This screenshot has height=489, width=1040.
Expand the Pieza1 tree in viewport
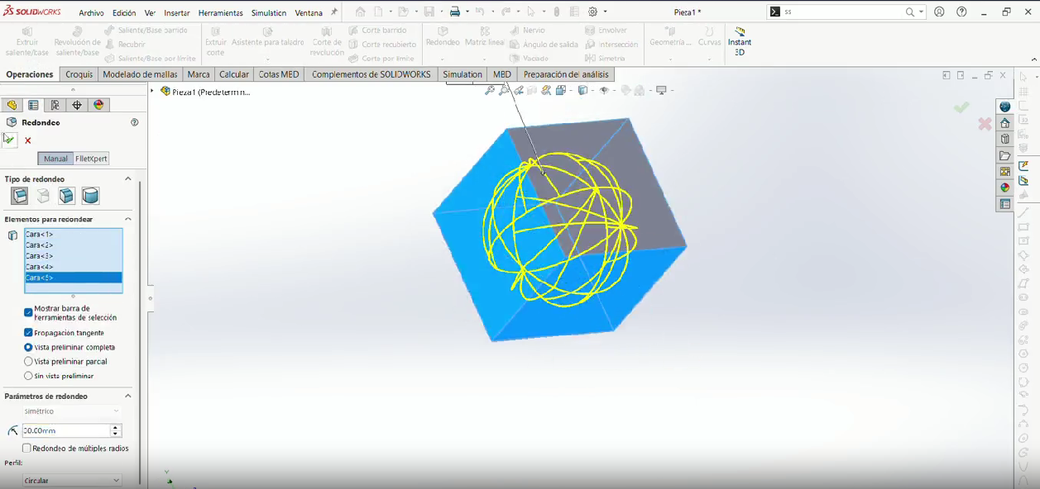[152, 92]
